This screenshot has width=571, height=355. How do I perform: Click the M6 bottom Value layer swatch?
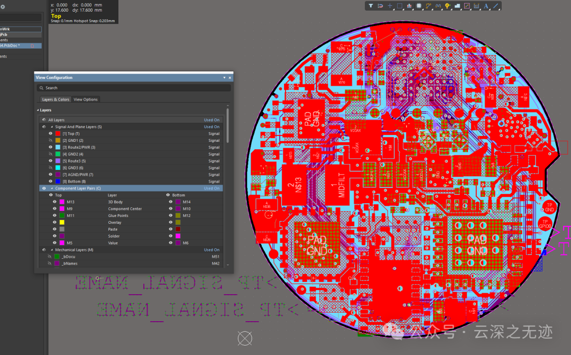[178, 243]
